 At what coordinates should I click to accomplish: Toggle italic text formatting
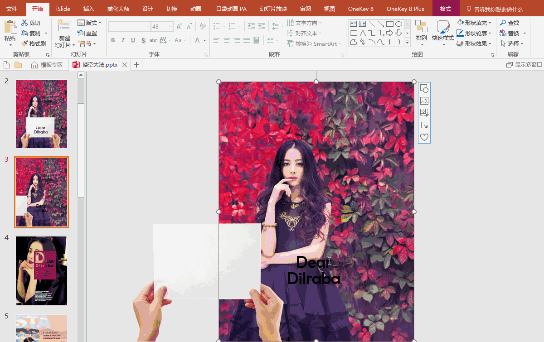tap(123, 40)
